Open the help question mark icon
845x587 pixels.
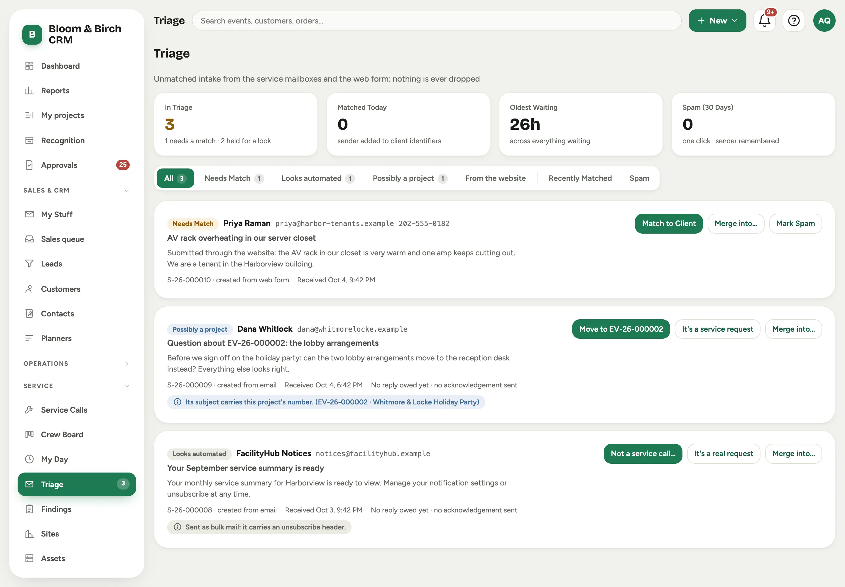794,21
